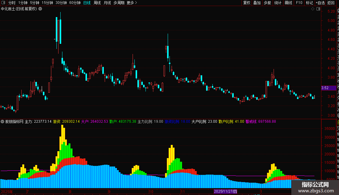This screenshot has width=339, height=195.
Task: Click 大户: 264032.53 value
Action: 94,121
